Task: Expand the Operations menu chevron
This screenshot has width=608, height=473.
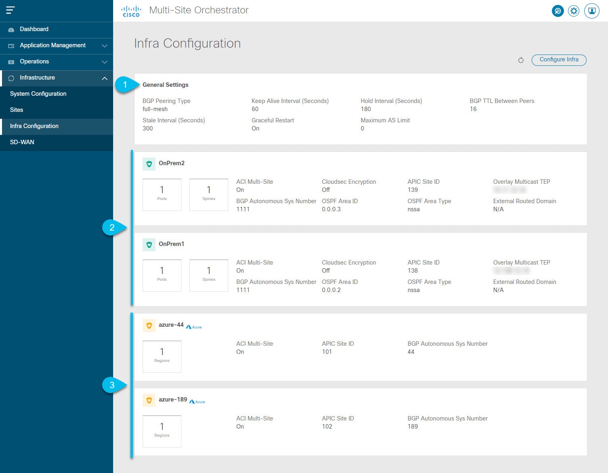Action: [105, 62]
